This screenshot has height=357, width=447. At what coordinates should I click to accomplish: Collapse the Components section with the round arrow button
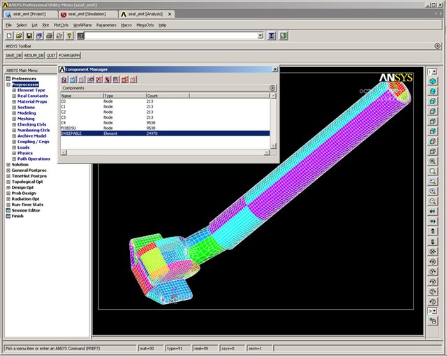click(x=272, y=88)
